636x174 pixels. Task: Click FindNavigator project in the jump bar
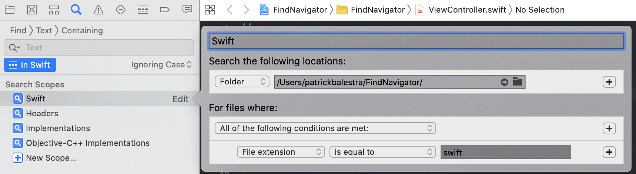click(x=300, y=10)
